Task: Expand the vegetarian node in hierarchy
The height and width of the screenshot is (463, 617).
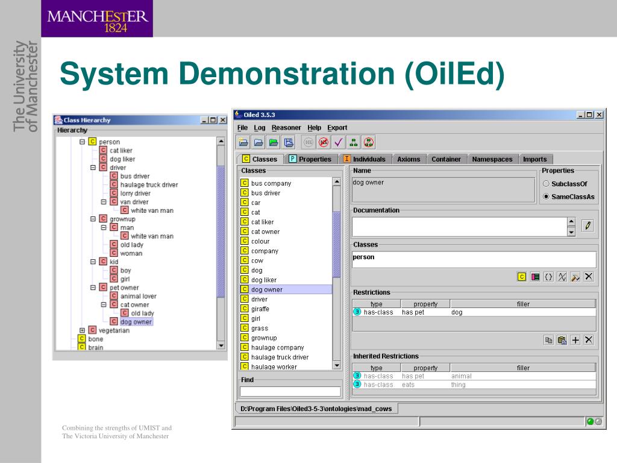Action: click(82, 330)
